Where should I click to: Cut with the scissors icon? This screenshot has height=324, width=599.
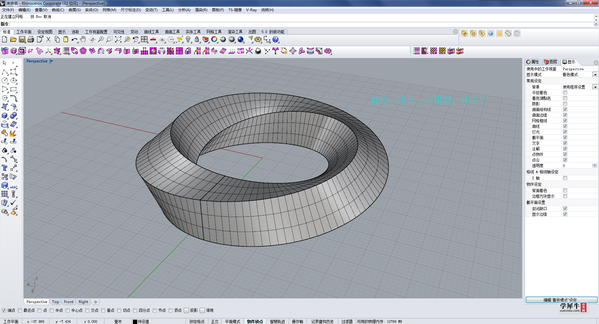point(48,40)
